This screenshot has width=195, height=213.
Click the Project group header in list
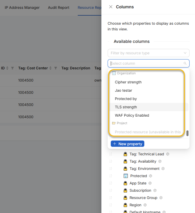(120, 123)
